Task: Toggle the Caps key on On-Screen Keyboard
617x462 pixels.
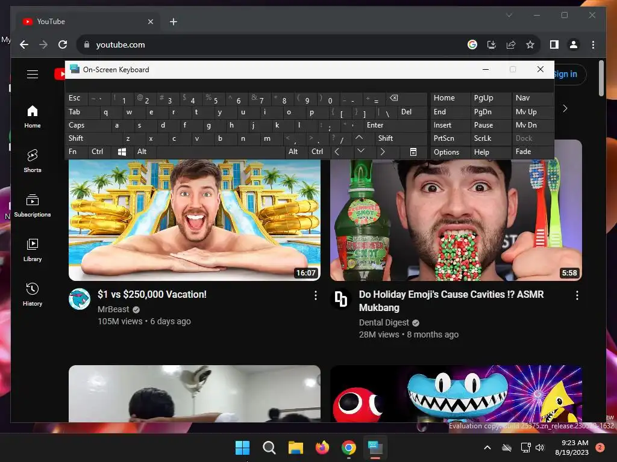Action: point(88,125)
